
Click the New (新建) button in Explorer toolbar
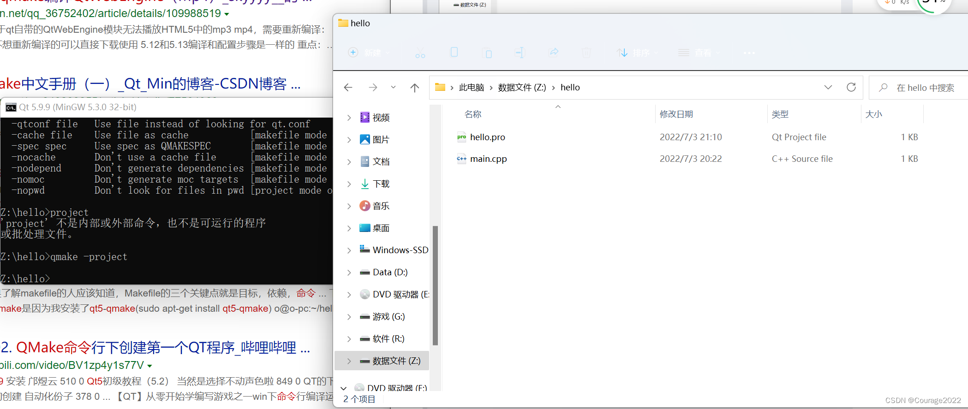point(369,53)
